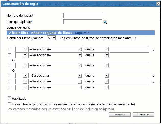Click Añadir filtro in the blue bar

19,33
